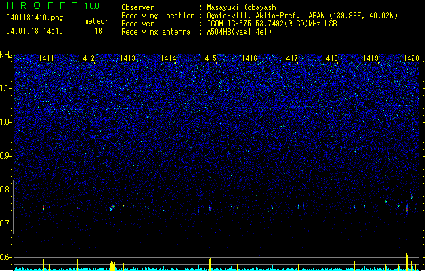Select the file name 0401181410.png
This screenshot has width=426, height=271.
click(x=35, y=18)
